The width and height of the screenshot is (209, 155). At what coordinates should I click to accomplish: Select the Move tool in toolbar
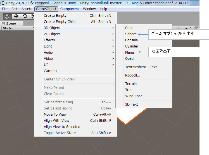pyautogui.click(x=16, y=16)
